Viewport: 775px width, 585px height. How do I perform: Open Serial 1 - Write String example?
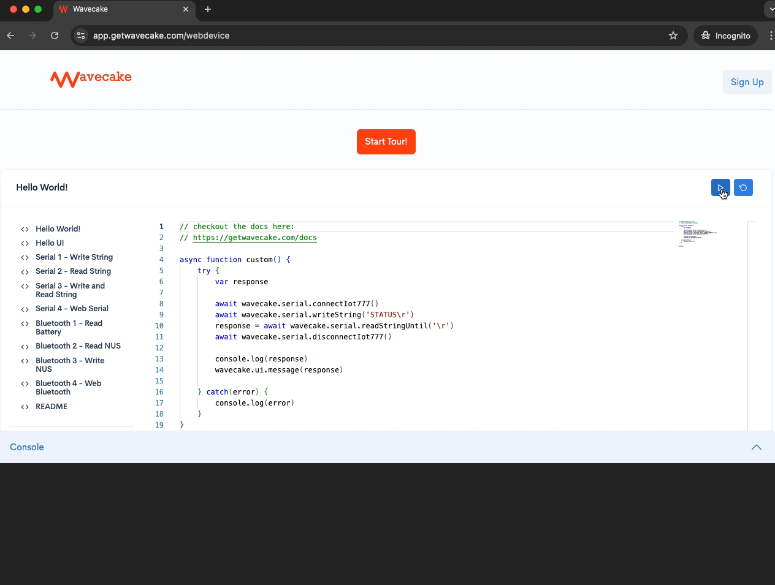[74, 257]
